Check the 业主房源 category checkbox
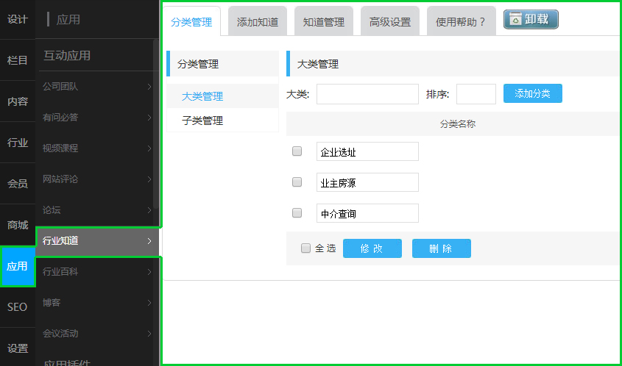The image size is (622, 366). 297,182
